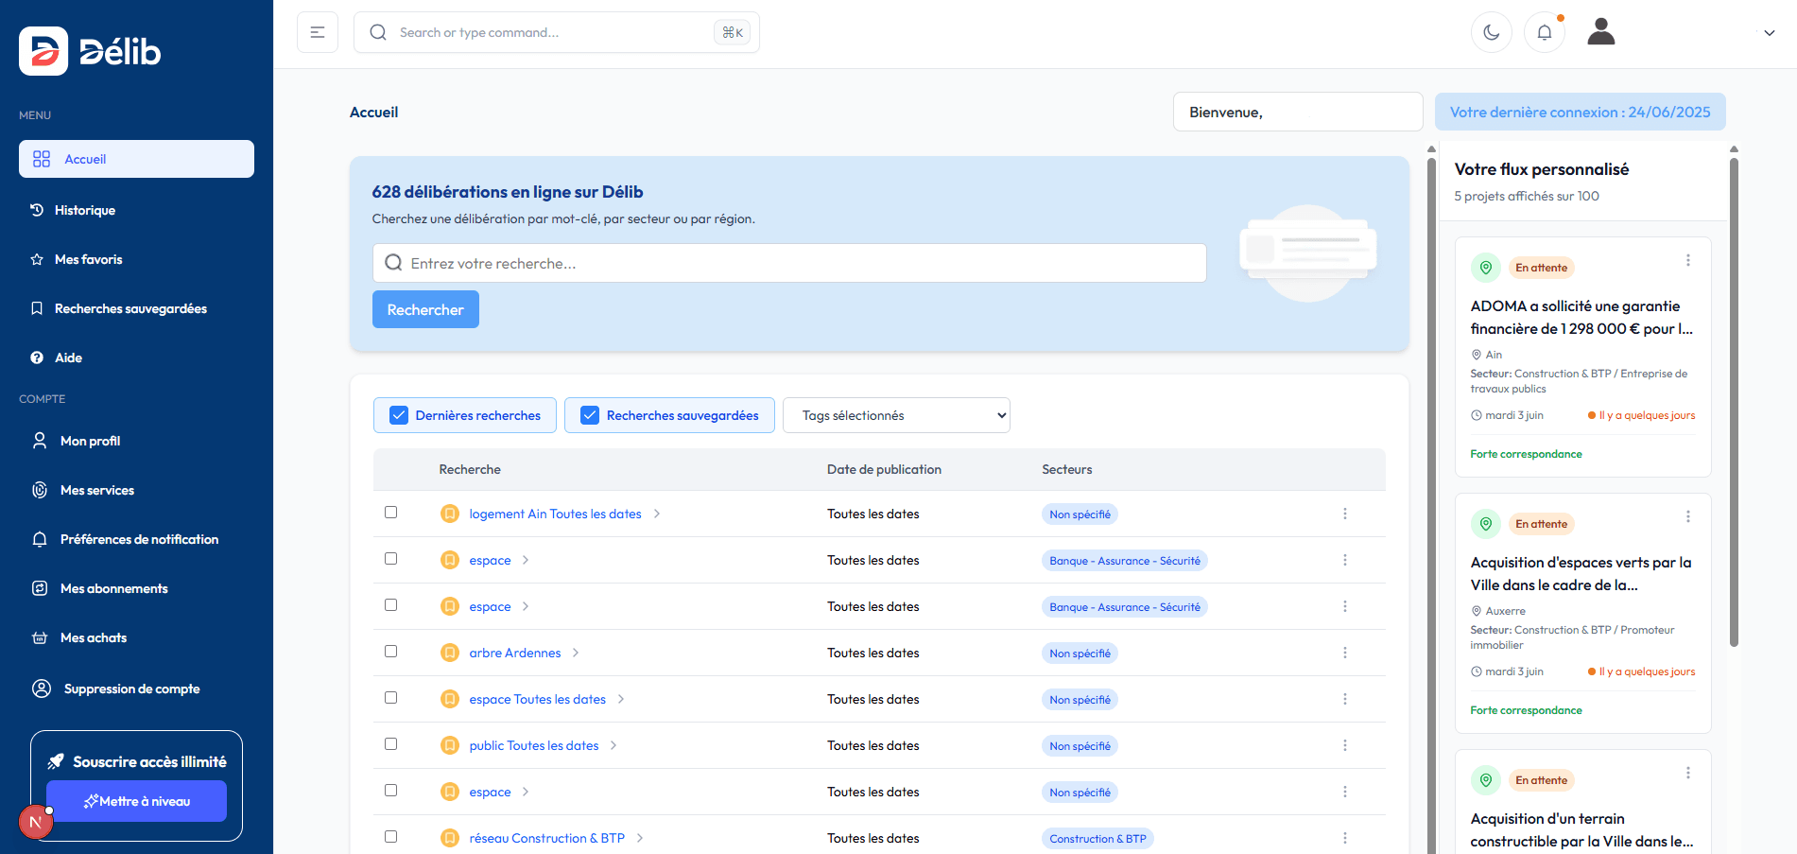This screenshot has height=854, width=1797.
Task: Click the Rechercher button
Action: pyautogui.click(x=425, y=309)
